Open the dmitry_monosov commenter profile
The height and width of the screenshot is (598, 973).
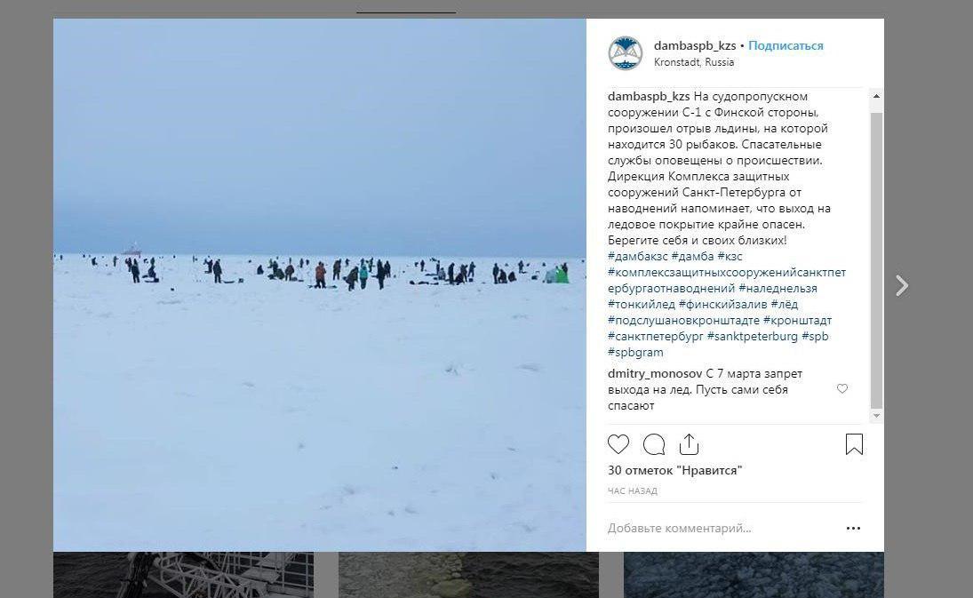click(655, 374)
